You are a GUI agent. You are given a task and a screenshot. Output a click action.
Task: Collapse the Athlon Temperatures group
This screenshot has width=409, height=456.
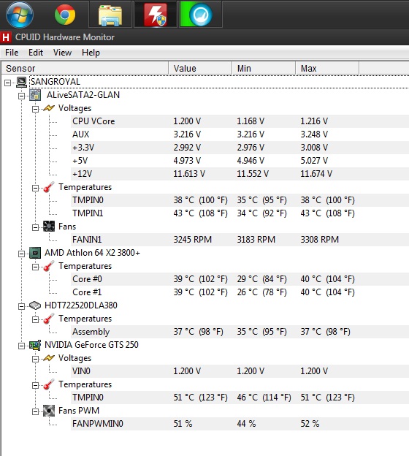(35, 267)
